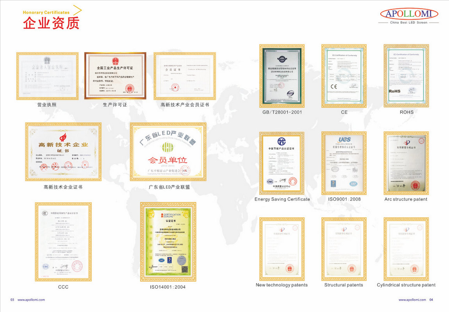Click the www.apollomi.com link at bottom left
449x312 pixels.
31,300
